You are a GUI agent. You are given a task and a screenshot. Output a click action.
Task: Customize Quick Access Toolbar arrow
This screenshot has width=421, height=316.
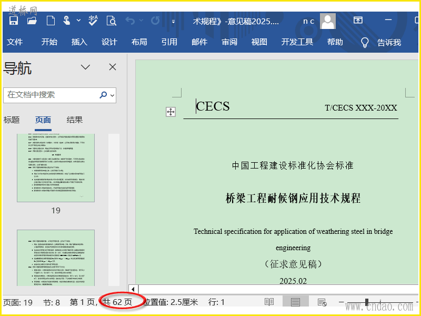(174, 21)
